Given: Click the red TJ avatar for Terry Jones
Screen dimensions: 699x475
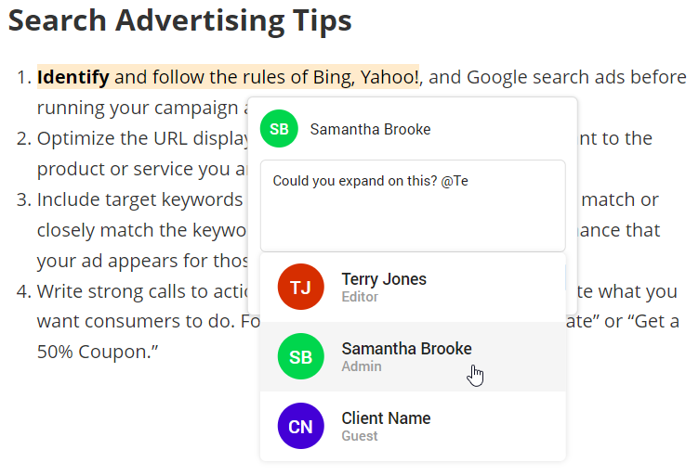Looking at the screenshot, I should click(x=300, y=287).
